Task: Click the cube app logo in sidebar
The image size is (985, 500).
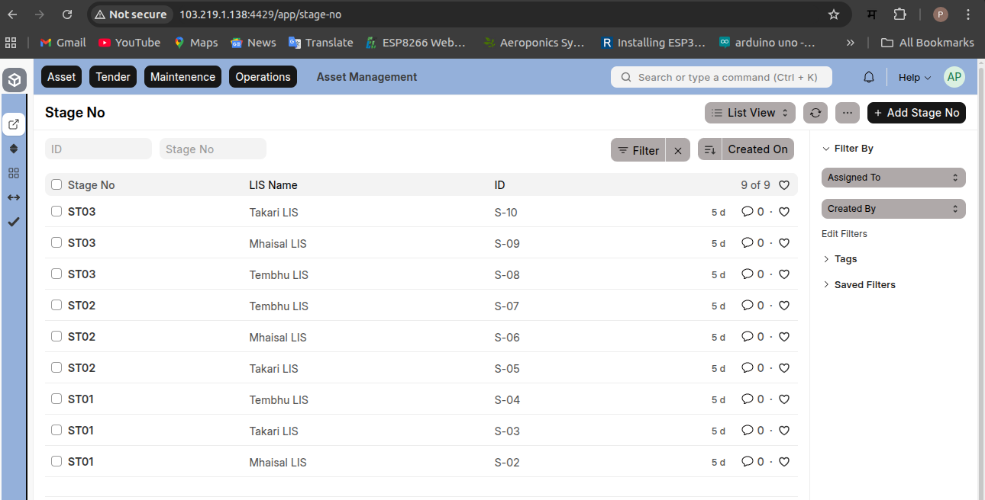Action: coord(15,80)
